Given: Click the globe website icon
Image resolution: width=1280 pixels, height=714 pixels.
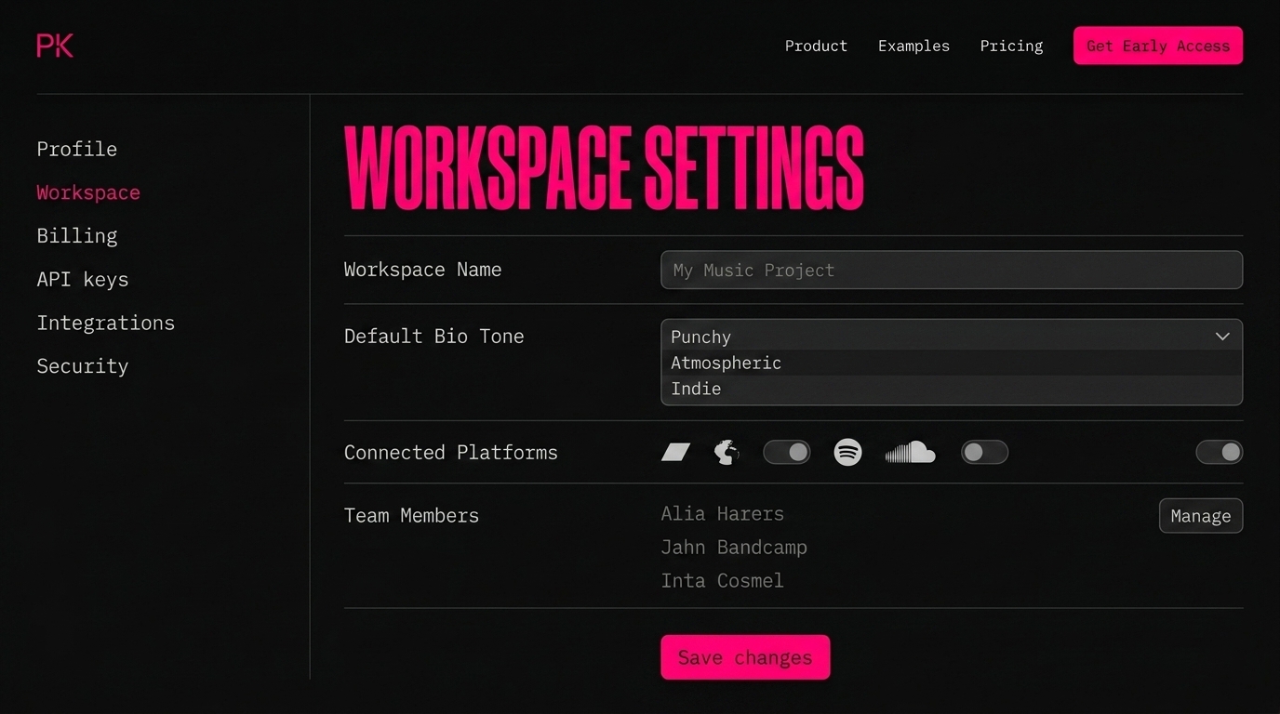Looking at the screenshot, I should coord(727,453).
